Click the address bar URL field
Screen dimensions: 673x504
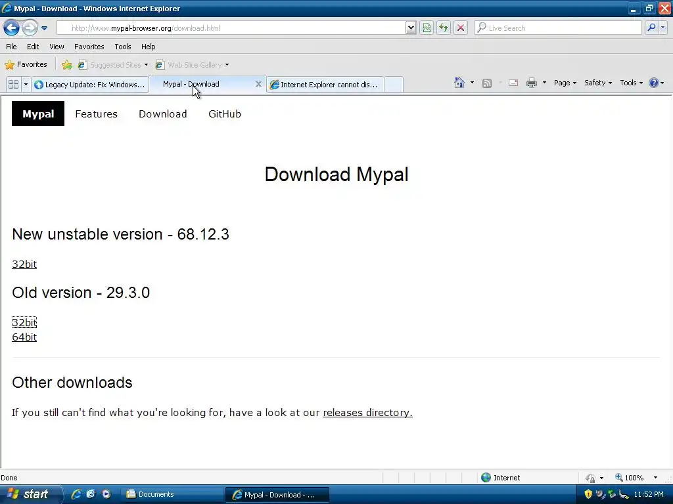point(231,28)
